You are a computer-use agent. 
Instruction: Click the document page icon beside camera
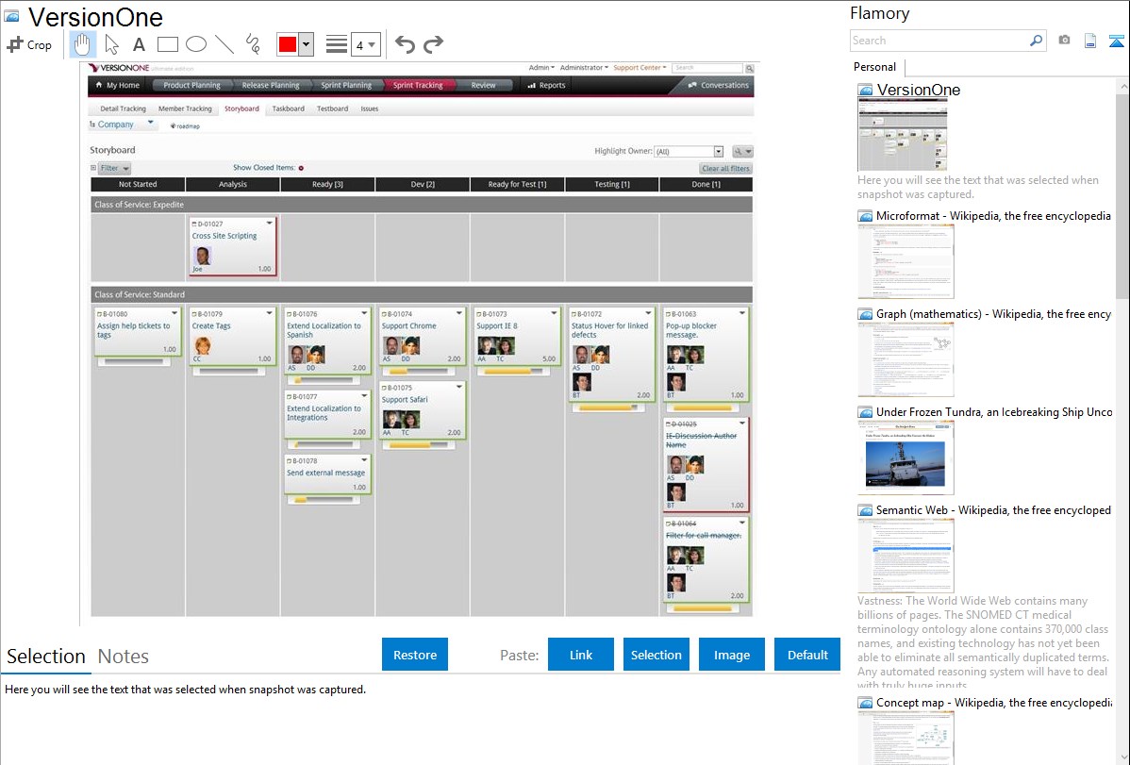[x=1090, y=41]
